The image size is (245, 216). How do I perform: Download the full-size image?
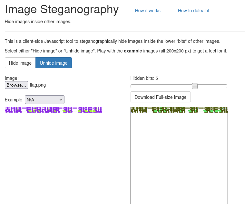point(161,97)
